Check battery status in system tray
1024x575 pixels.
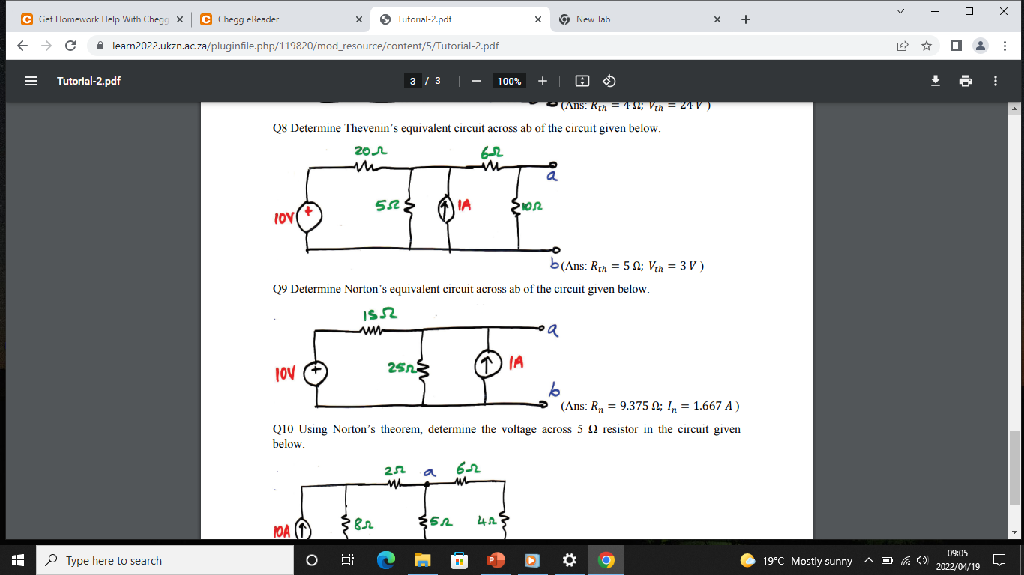[x=886, y=561]
